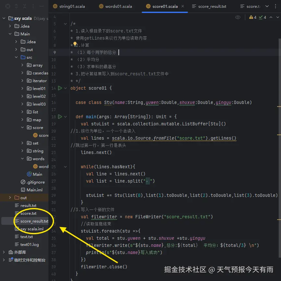Expand 外部库 external libraries node

pyautogui.click(x=4, y=252)
